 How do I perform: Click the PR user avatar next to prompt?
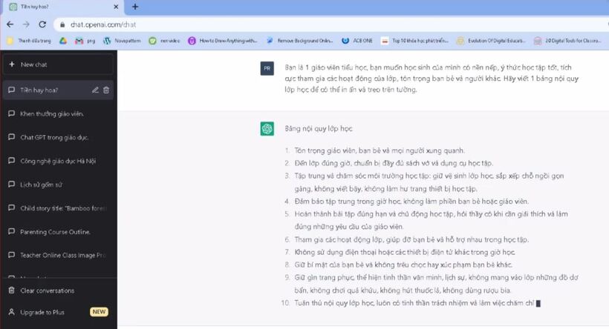[267, 68]
